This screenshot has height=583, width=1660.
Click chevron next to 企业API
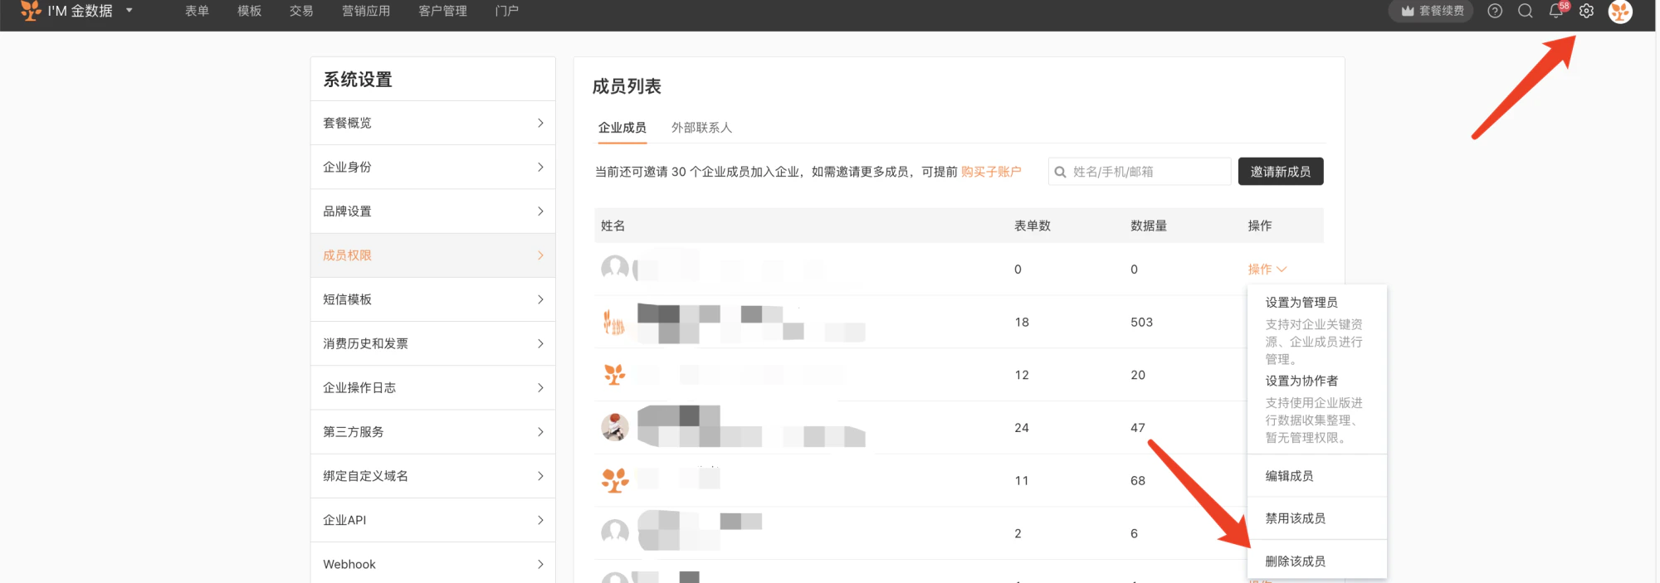click(540, 520)
